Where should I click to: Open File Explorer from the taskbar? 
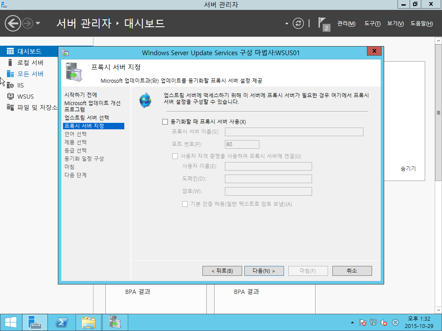click(x=88, y=322)
